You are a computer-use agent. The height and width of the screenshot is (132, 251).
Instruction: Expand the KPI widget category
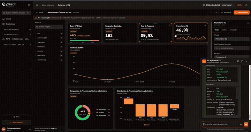tap(49, 34)
